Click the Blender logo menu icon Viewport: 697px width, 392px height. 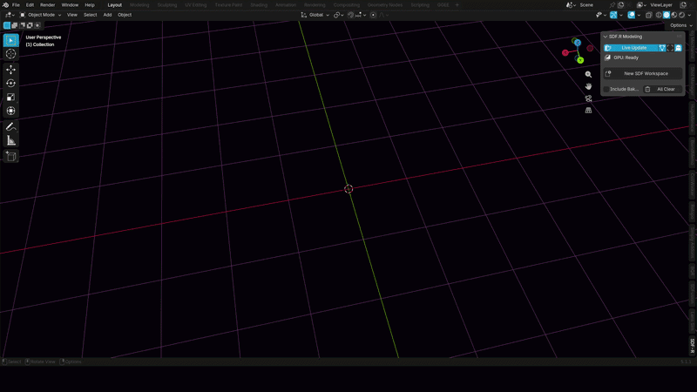[6, 5]
